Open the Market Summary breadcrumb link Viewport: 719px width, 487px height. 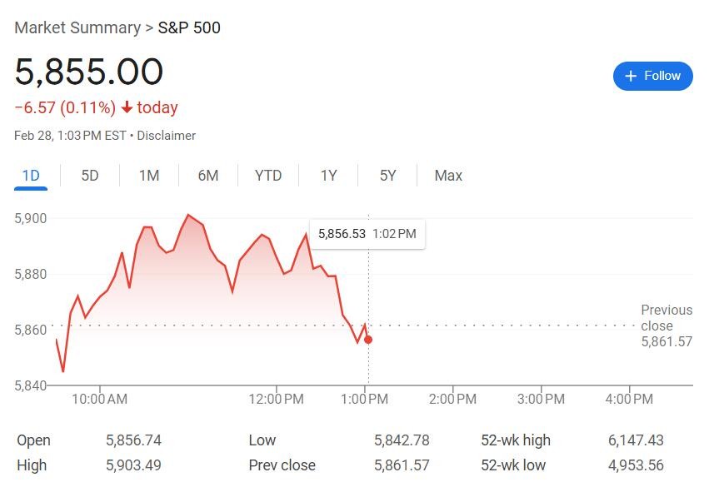(77, 27)
